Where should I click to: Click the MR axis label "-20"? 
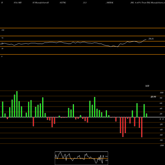(x=161, y=124)
